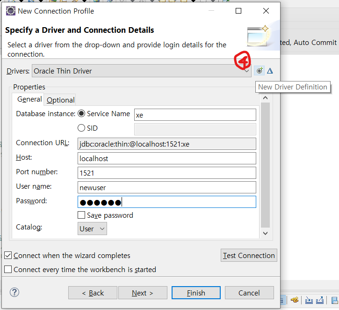Viewport: 339px width, 310px height.
Task: Open the Catalog dropdown
Action: (x=92, y=229)
